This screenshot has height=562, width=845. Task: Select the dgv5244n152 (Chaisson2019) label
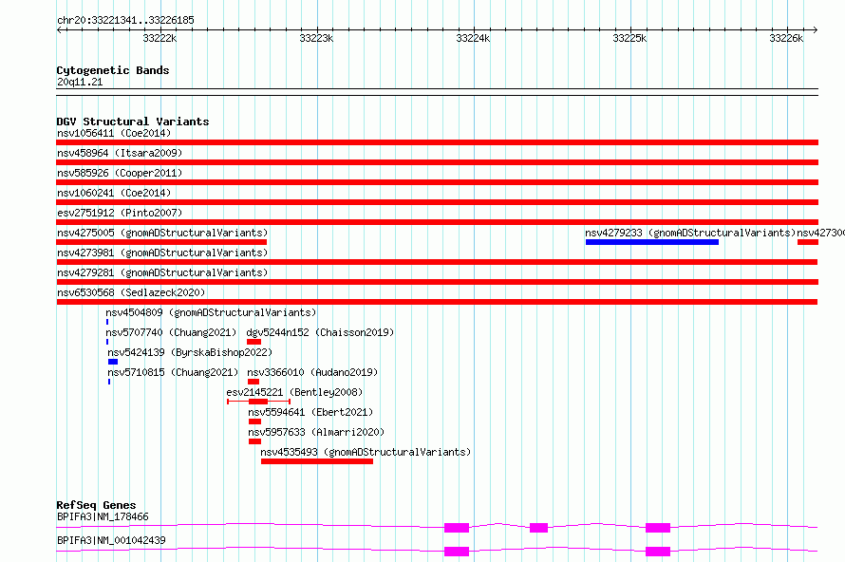point(320,332)
